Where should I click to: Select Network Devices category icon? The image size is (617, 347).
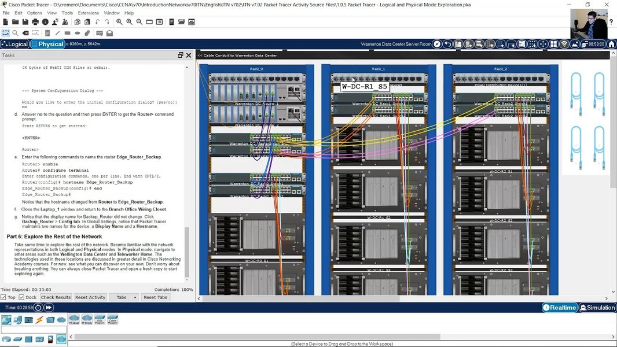(x=6, y=319)
